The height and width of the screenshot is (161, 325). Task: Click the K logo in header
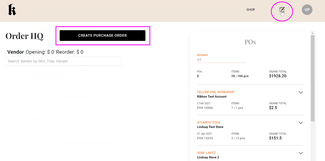tap(12, 10)
